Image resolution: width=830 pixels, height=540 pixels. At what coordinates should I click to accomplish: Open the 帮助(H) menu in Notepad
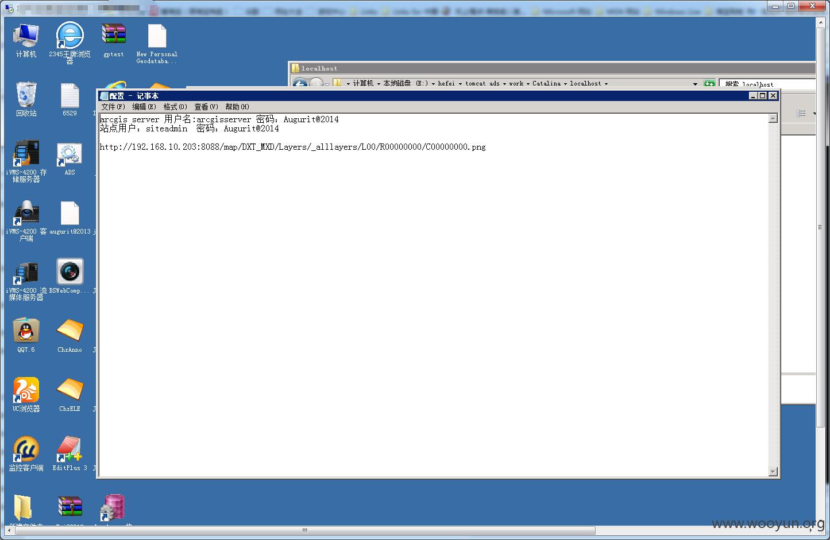pyautogui.click(x=237, y=107)
